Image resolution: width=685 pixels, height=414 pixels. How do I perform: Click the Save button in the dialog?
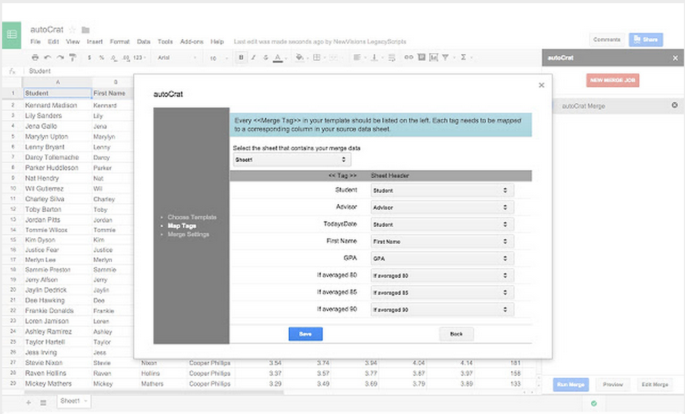point(305,334)
